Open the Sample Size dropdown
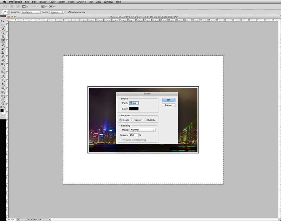 pos(31,12)
